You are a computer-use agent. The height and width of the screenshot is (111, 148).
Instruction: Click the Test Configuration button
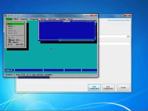point(94,88)
